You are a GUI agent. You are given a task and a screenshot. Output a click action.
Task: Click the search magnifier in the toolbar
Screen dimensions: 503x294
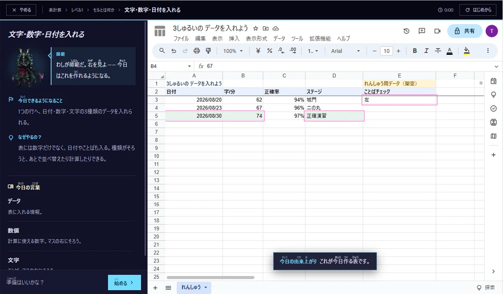(162, 51)
